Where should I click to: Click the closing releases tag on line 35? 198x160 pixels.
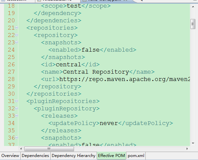click(61, 131)
